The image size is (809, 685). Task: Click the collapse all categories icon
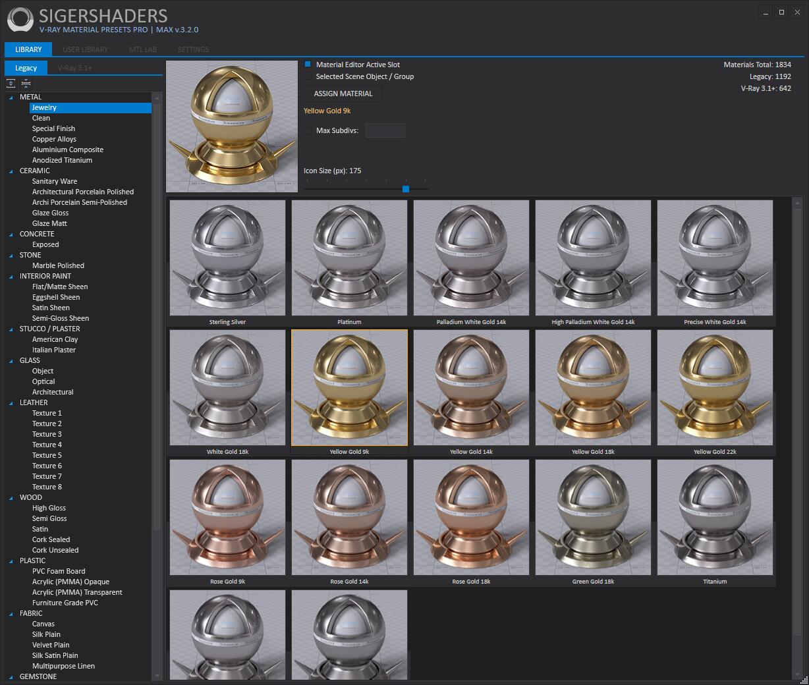[x=26, y=83]
